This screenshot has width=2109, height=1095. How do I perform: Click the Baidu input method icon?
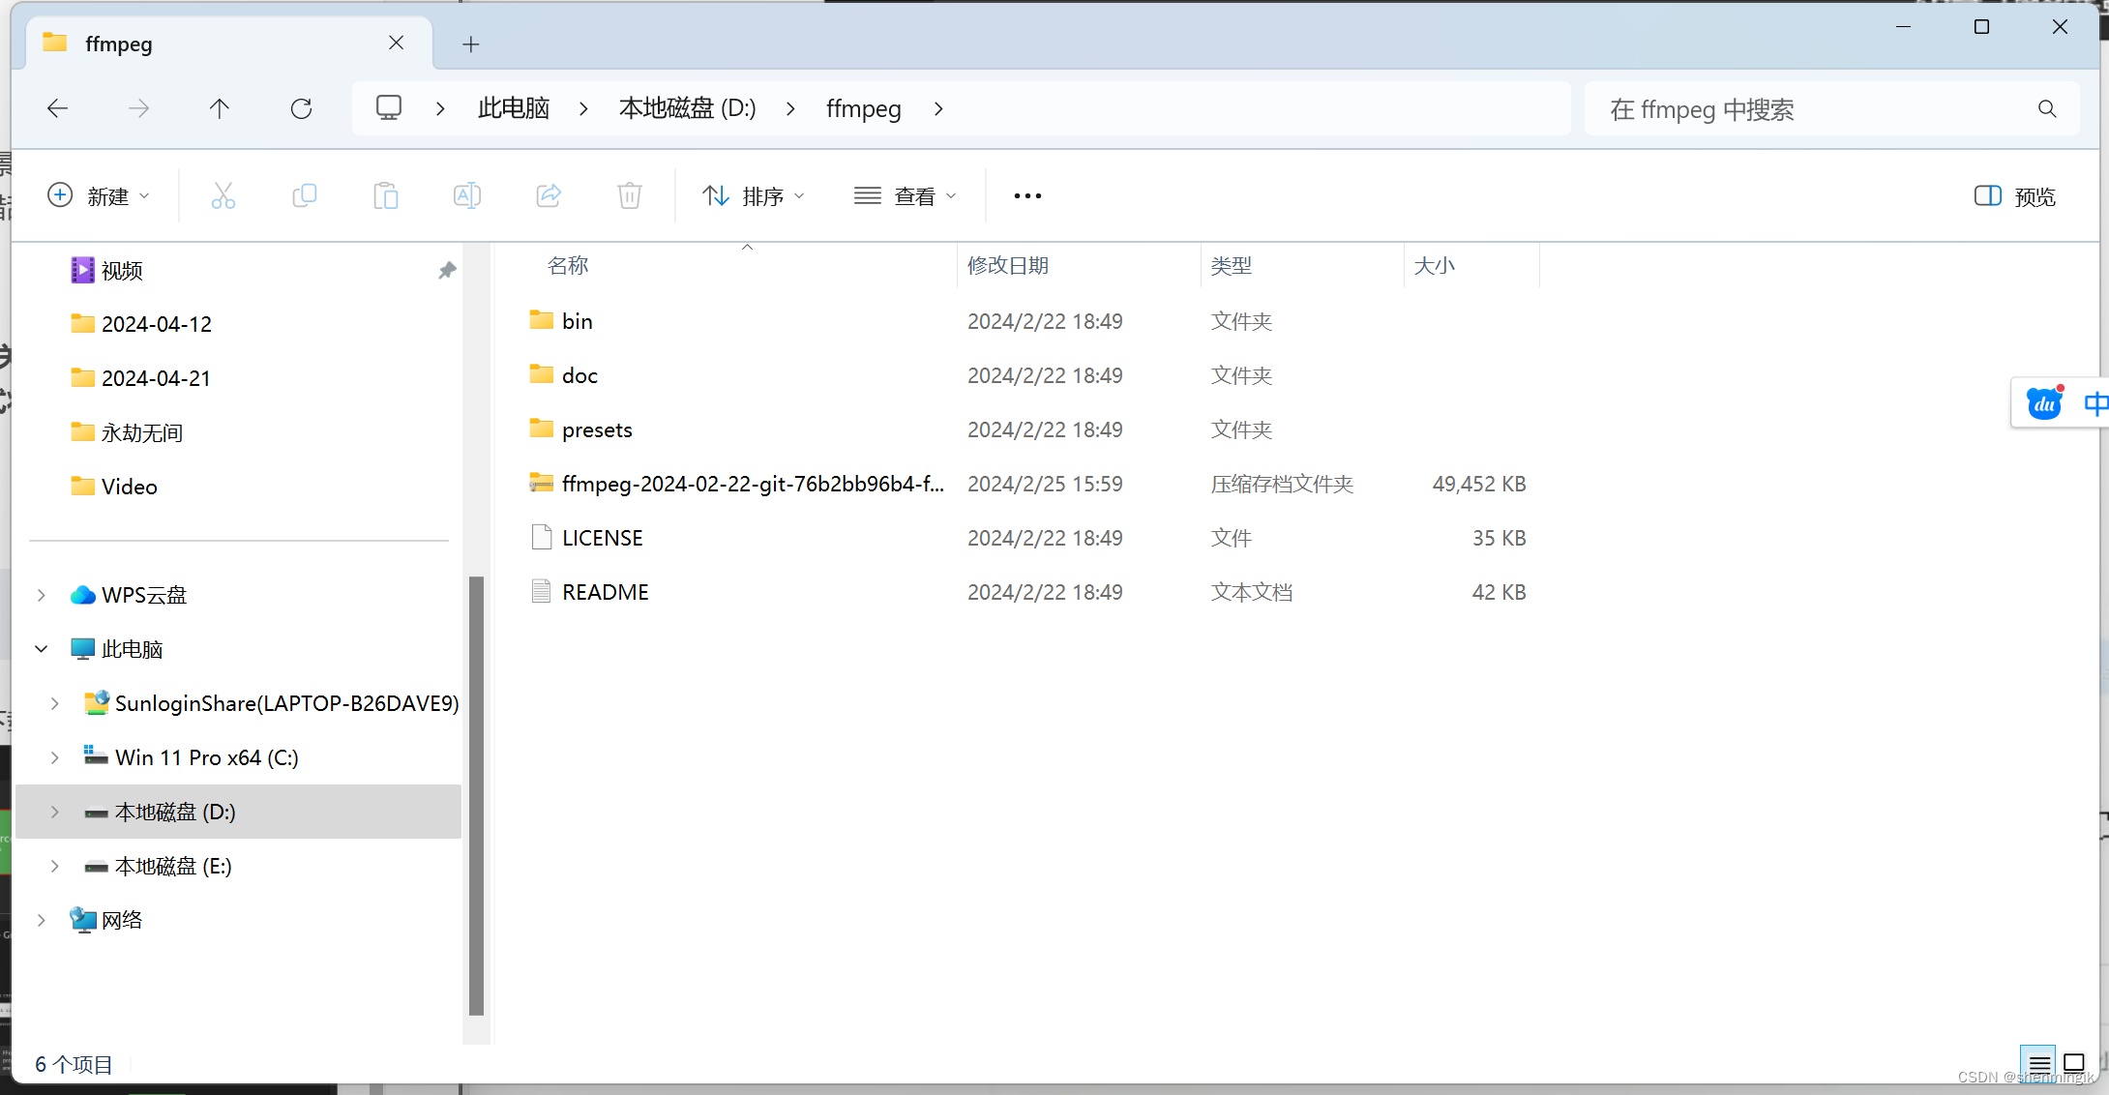pyautogui.click(x=2044, y=402)
